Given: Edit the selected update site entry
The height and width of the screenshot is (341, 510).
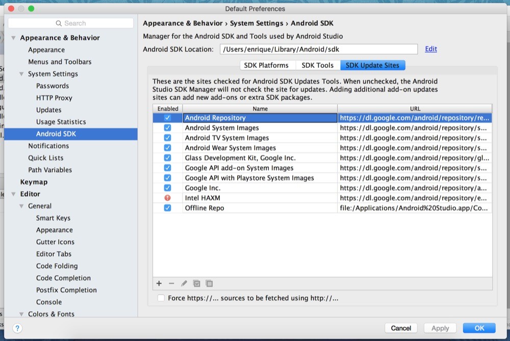Looking at the screenshot, I should coord(184,283).
